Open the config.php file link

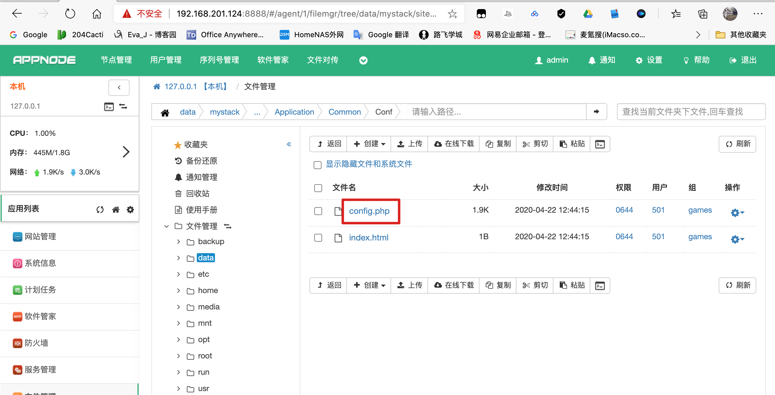click(369, 211)
